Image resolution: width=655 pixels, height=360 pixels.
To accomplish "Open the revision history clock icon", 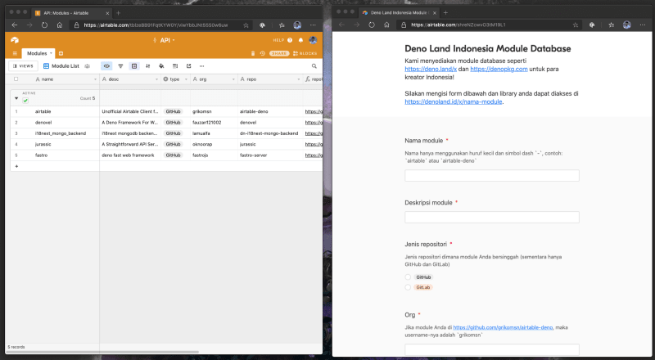I will pyautogui.click(x=262, y=53).
